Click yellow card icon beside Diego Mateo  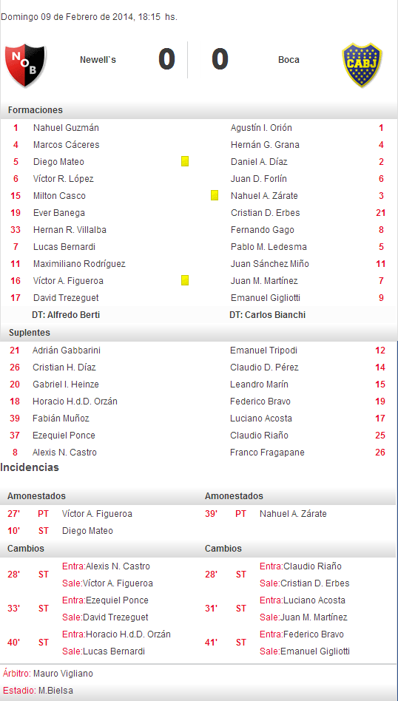coord(185,161)
